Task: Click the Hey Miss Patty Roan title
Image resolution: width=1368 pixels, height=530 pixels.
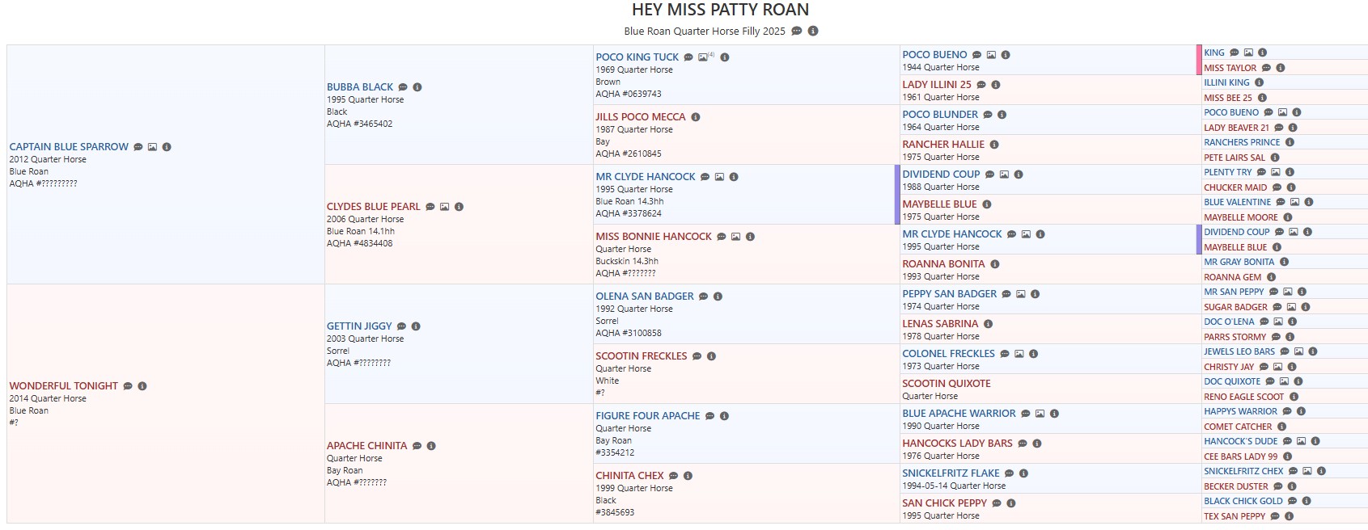Action: (720, 10)
